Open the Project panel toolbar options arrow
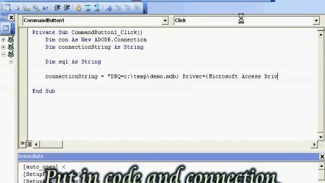Viewport: 325px width, 183px height. tap(13, 32)
